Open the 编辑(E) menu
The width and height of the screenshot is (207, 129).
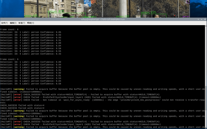pyautogui.click(x=13, y=23)
